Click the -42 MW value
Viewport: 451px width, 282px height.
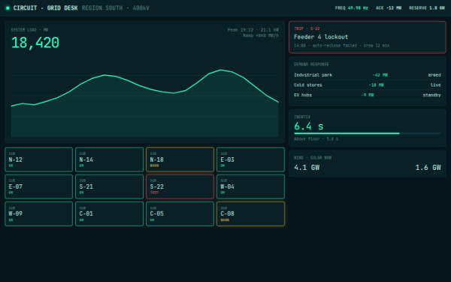click(x=380, y=74)
